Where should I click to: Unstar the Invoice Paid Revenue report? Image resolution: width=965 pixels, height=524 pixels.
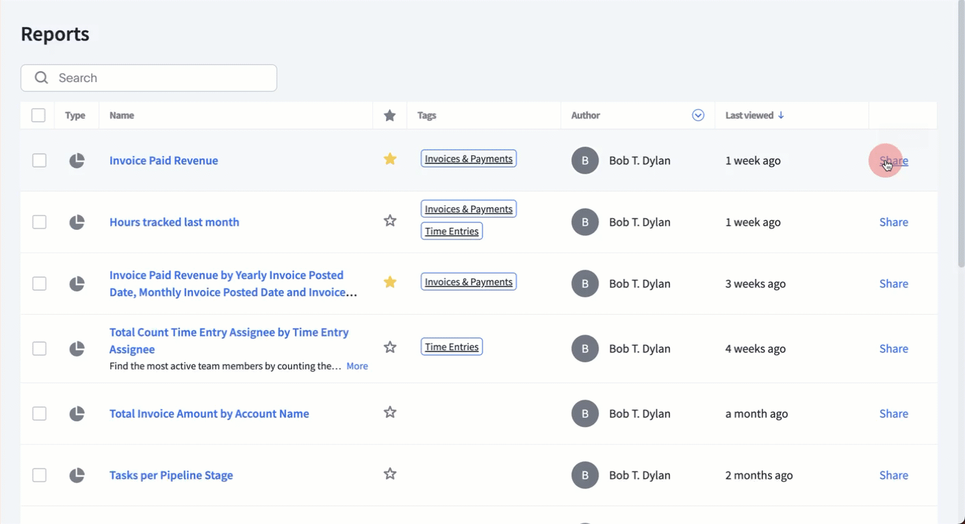390,159
